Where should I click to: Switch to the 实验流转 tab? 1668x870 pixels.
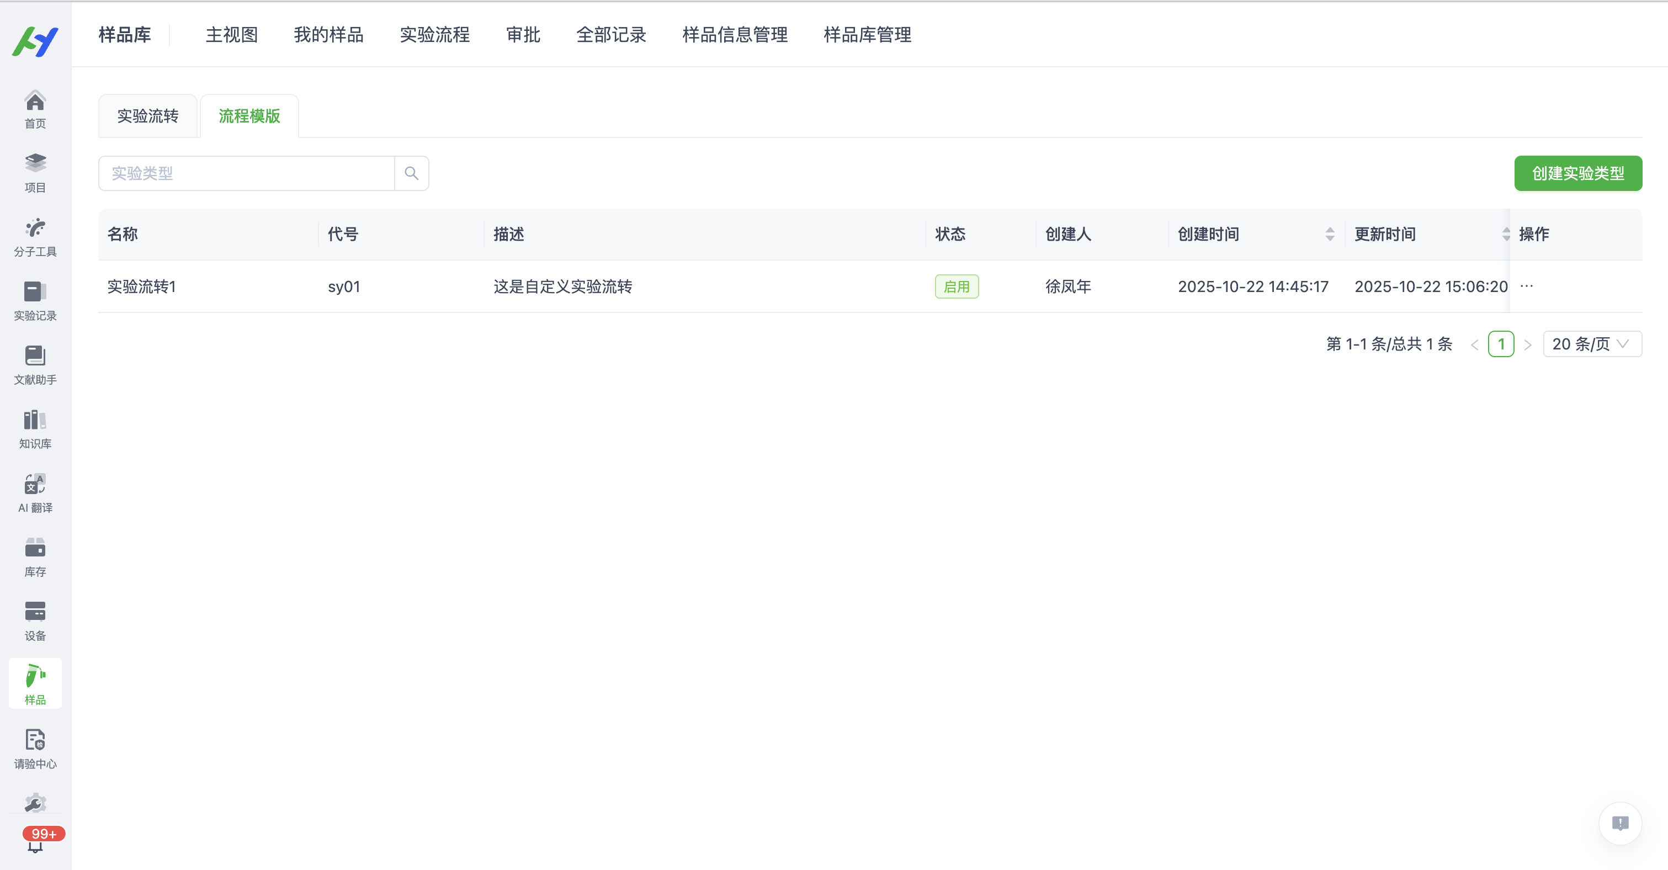tap(147, 115)
